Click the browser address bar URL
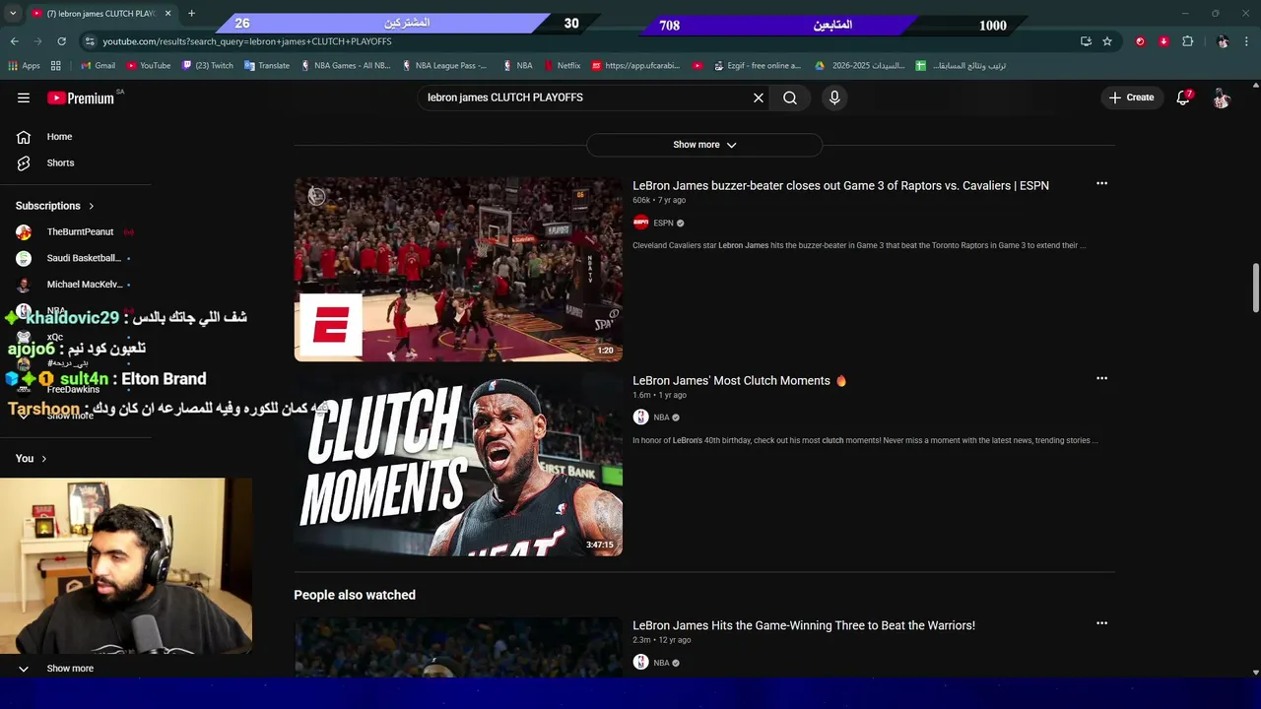Viewport: 1261px width, 709px height. pos(247,41)
